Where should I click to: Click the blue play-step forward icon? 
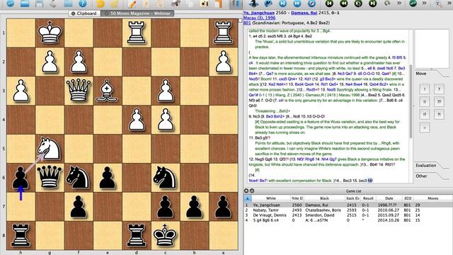(283, 4)
